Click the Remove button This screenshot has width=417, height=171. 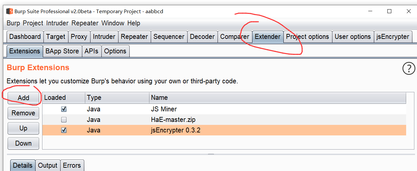[23, 113]
